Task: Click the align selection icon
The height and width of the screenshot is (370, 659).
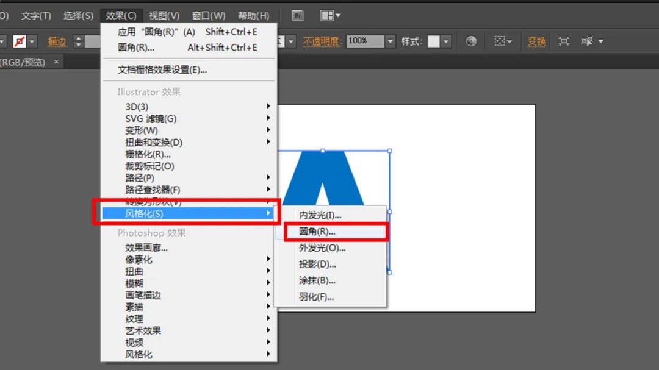Action: (x=500, y=41)
